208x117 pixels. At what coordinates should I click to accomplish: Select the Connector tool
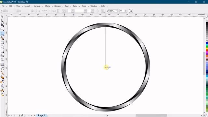(x=2, y=73)
